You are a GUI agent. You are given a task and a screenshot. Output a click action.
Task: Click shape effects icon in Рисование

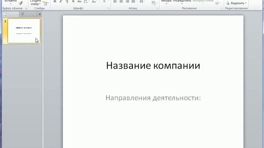pos(218,3)
